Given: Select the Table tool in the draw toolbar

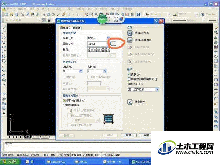Looking at the screenshot, I should pyautogui.click(x=4, y=108).
